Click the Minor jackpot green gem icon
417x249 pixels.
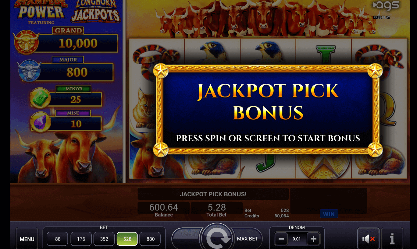[x=41, y=98]
